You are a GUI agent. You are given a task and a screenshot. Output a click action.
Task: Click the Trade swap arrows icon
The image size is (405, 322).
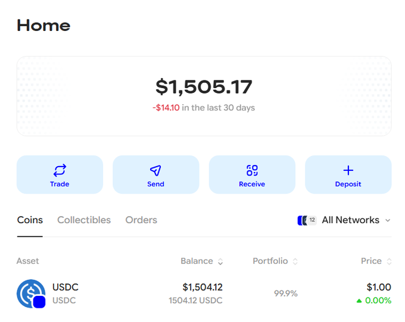(60, 170)
